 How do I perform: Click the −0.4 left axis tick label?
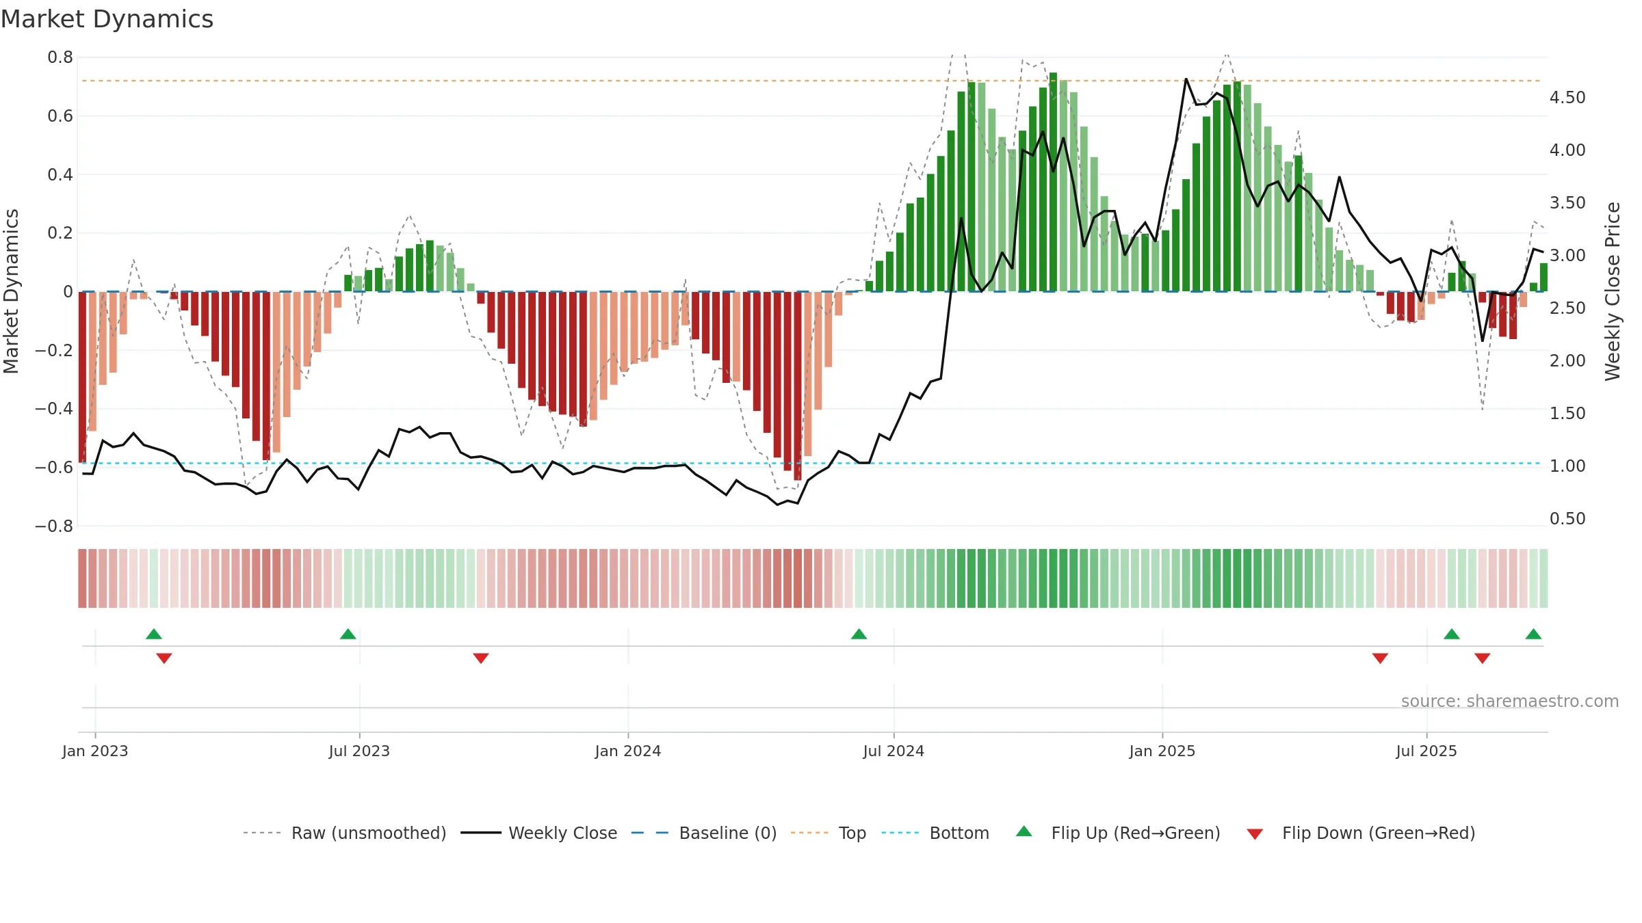pyautogui.click(x=54, y=409)
